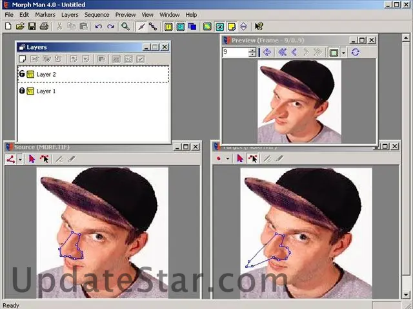Screen dimensions: 413x309
Task: Open the Layers menu
Action: click(70, 15)
